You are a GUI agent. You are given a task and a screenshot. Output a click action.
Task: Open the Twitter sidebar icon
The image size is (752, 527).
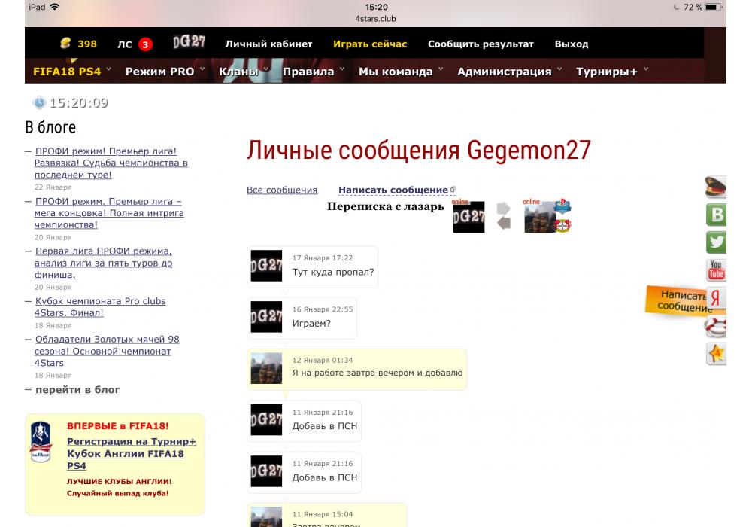tap(716, 242)
